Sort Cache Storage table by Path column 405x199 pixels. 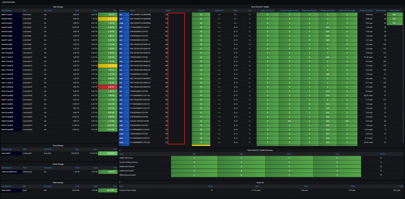click(x=25, y=167)
